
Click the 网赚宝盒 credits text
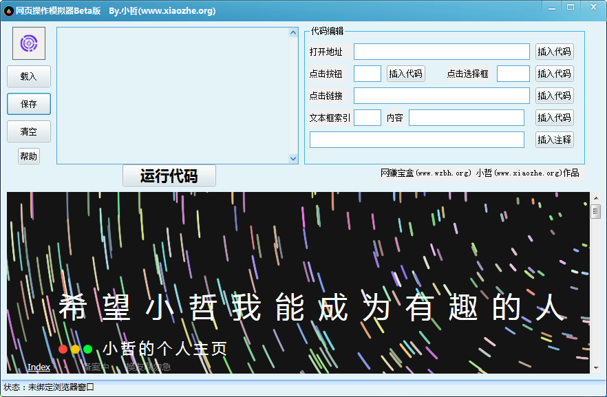pos(480,173)
